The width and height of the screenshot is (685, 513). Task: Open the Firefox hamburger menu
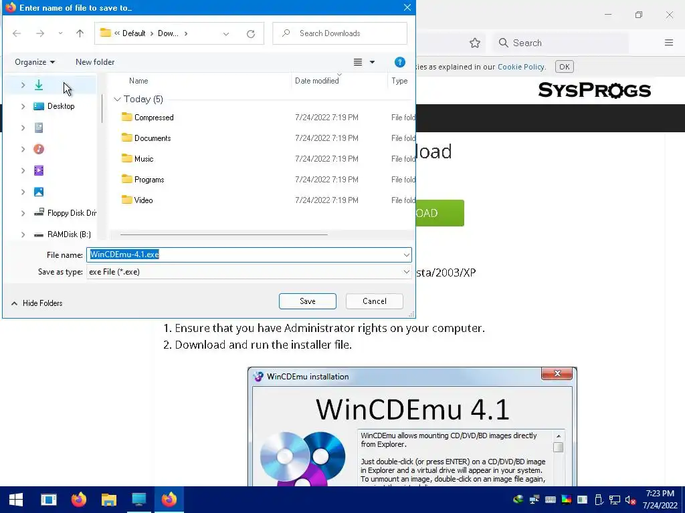coord(669,42)
